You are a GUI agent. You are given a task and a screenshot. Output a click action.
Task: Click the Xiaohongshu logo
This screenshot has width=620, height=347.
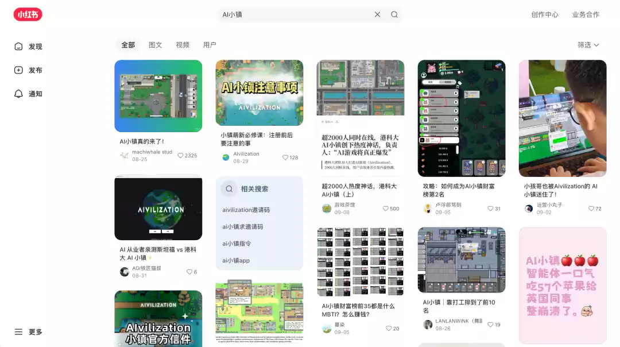point(28,15)
